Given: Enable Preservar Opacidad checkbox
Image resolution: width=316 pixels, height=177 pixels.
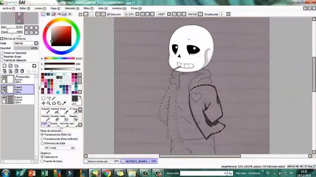Looking at the screenshot, I should click(2, 53).
